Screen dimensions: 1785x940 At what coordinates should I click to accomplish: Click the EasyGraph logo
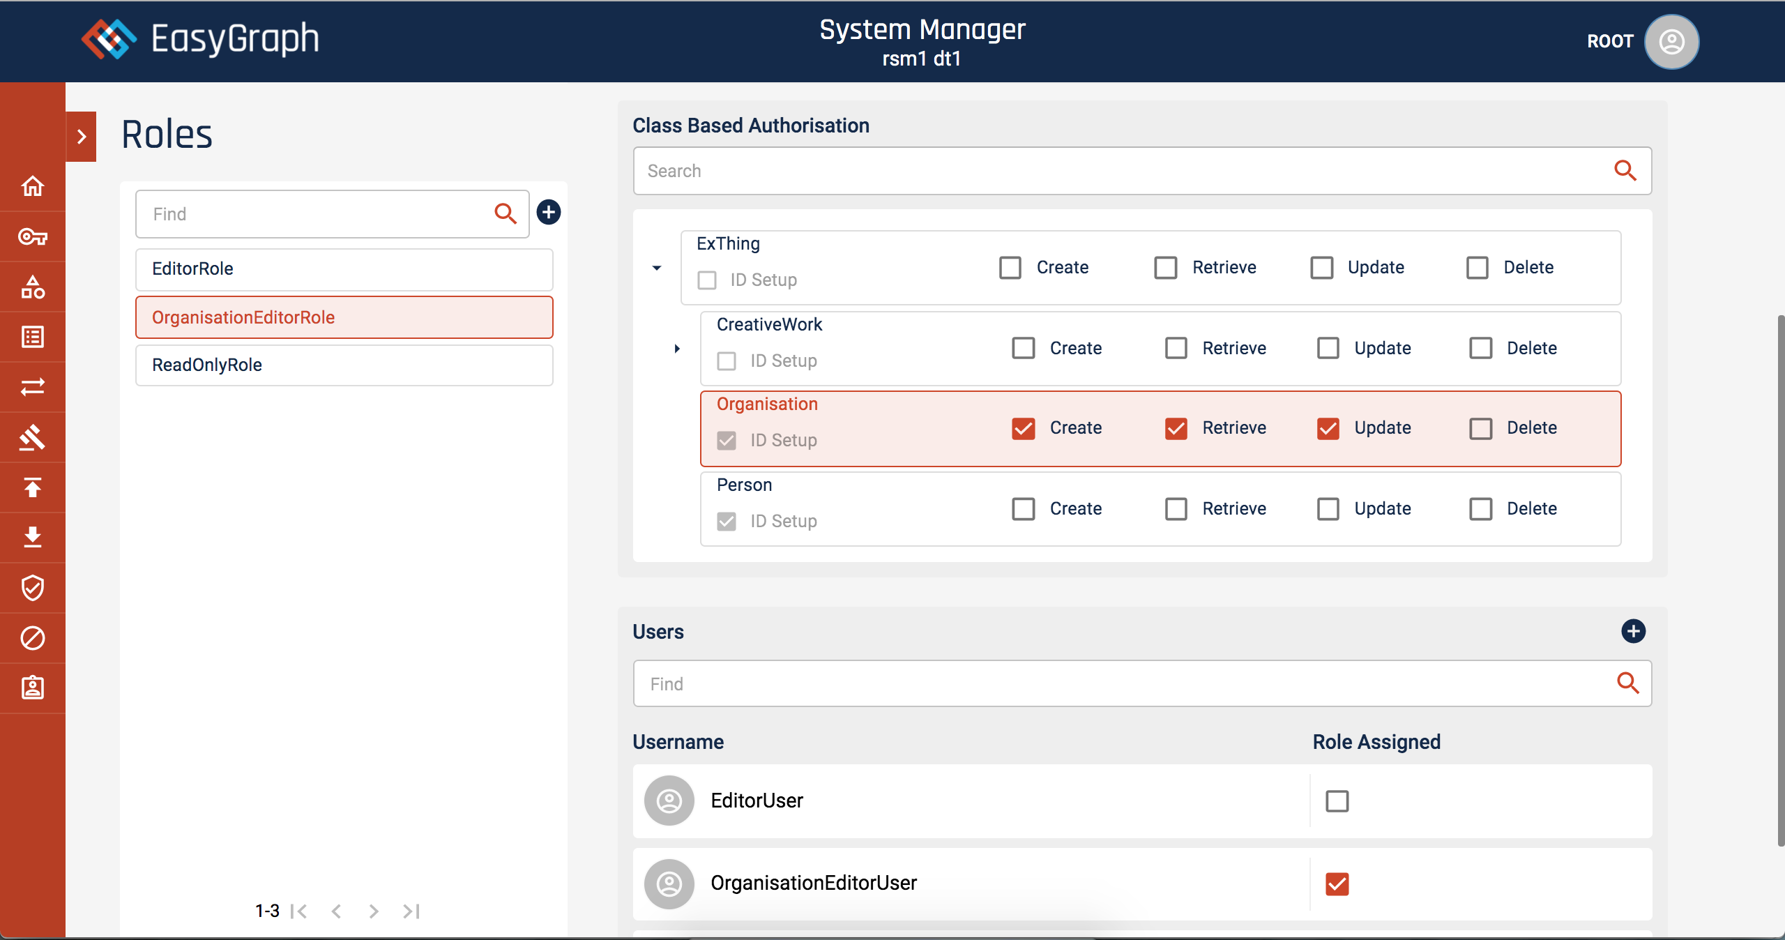click(x=201, y=39)
